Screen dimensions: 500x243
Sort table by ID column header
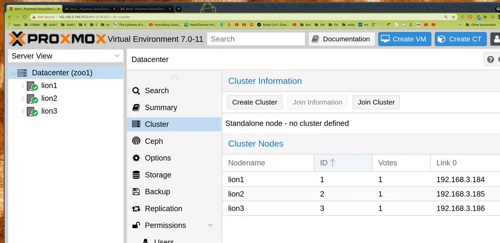tap(343, 163)
